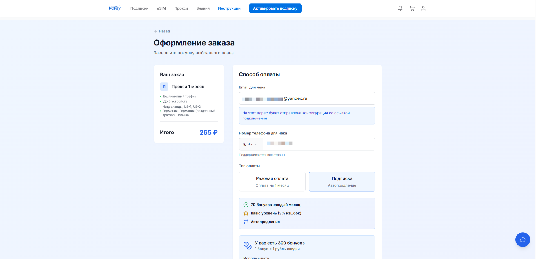Open the chat support bubble
This screenshot has width=536, height=259.
tap(523, 240)
